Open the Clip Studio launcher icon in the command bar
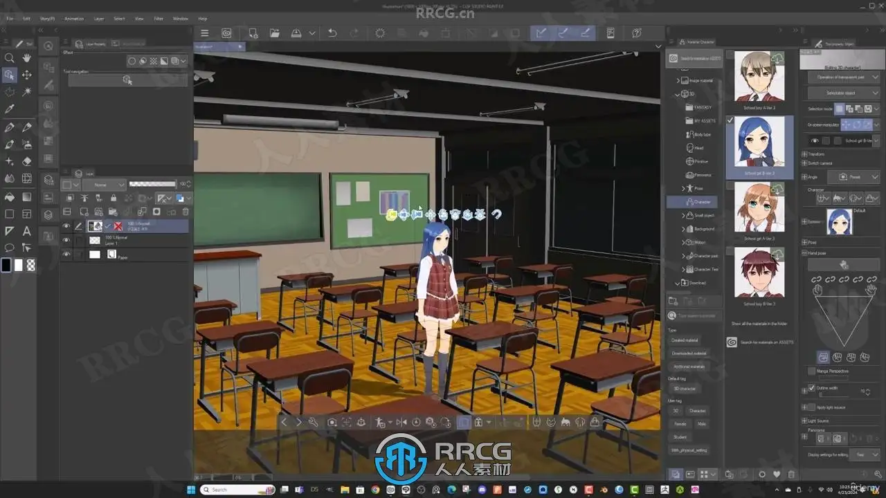This screenshot has width=886, height=498. pos(226,33)
